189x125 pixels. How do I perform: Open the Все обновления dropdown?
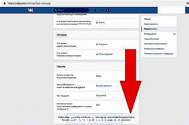pyautogui.click(x=104, y=86)
